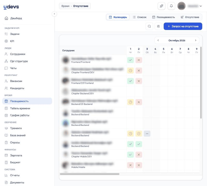The height and width of the screenshot is (186, 207).
Task: Click the sparkle AI assistant icon
Action: coord(161,6)
